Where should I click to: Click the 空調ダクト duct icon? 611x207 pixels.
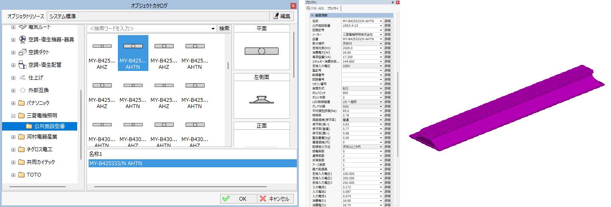(23, 52)
